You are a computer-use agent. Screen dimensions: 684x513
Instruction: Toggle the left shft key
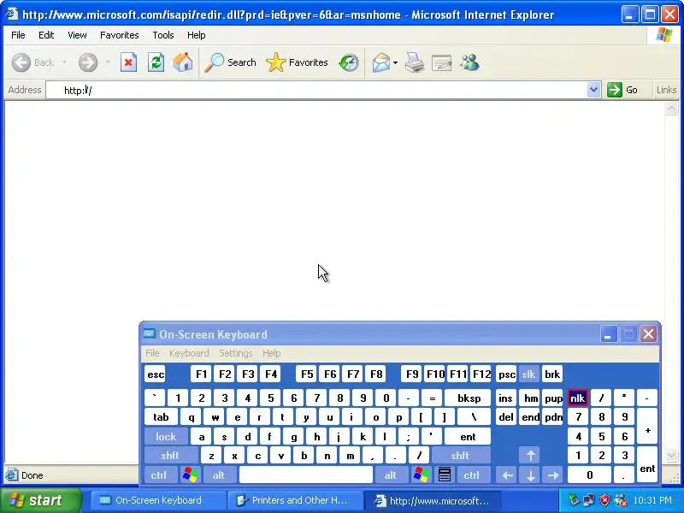170,456
